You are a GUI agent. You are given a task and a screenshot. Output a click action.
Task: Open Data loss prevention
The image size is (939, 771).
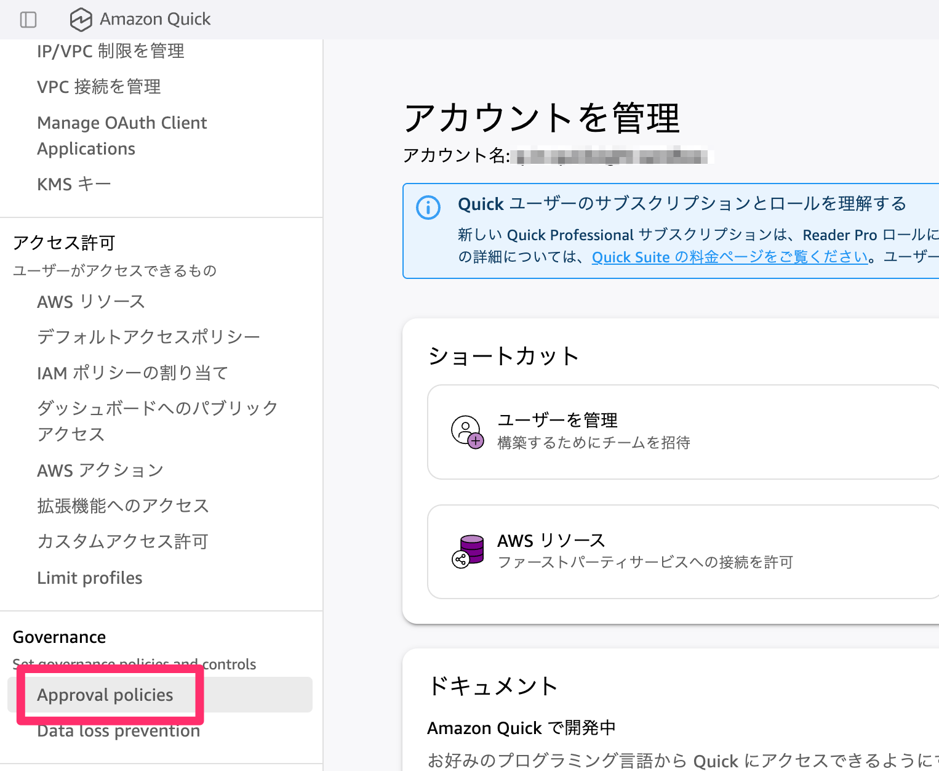119,731
